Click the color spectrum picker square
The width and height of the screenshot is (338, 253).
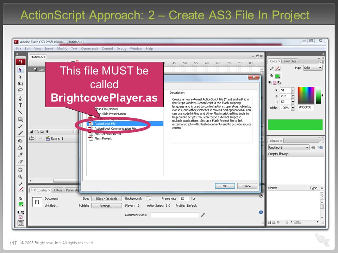click(306, 95)
